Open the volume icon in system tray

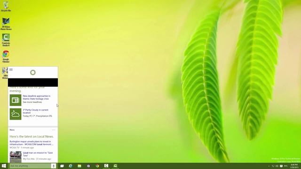pyautogui.click(x=277, y=166)
